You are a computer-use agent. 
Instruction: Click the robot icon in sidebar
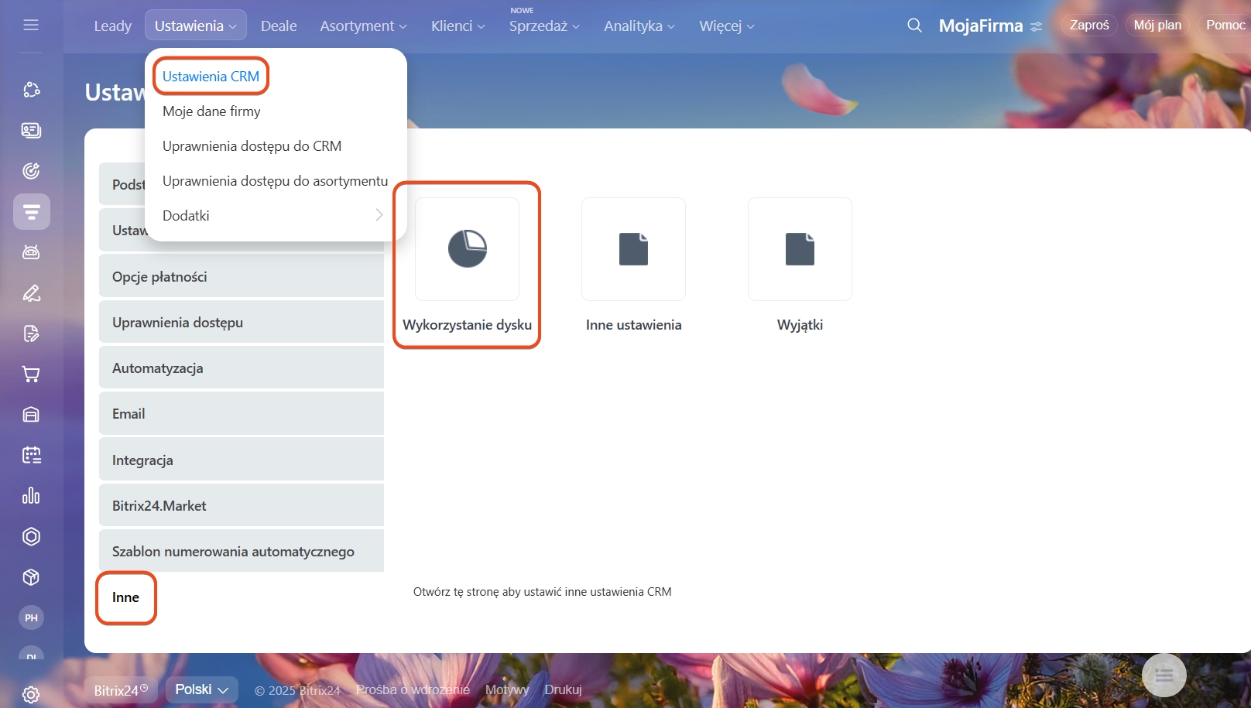pos(31,252)
